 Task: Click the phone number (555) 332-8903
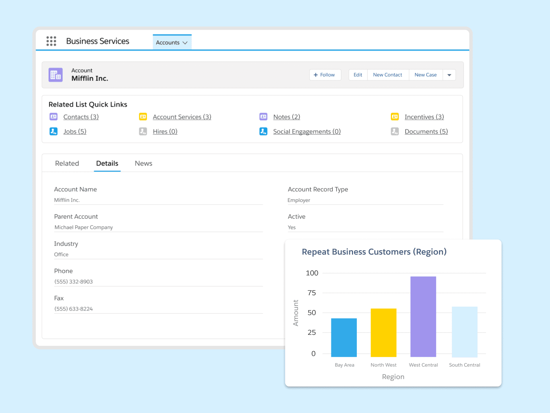74,282
